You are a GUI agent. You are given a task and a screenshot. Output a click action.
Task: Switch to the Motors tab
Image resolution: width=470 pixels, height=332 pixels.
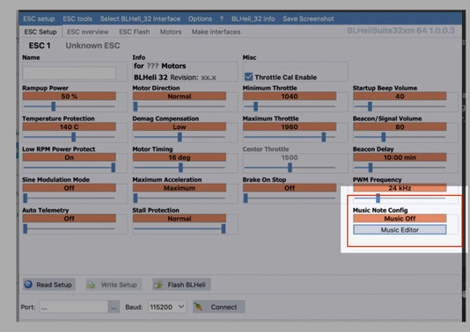pos(171,32)
